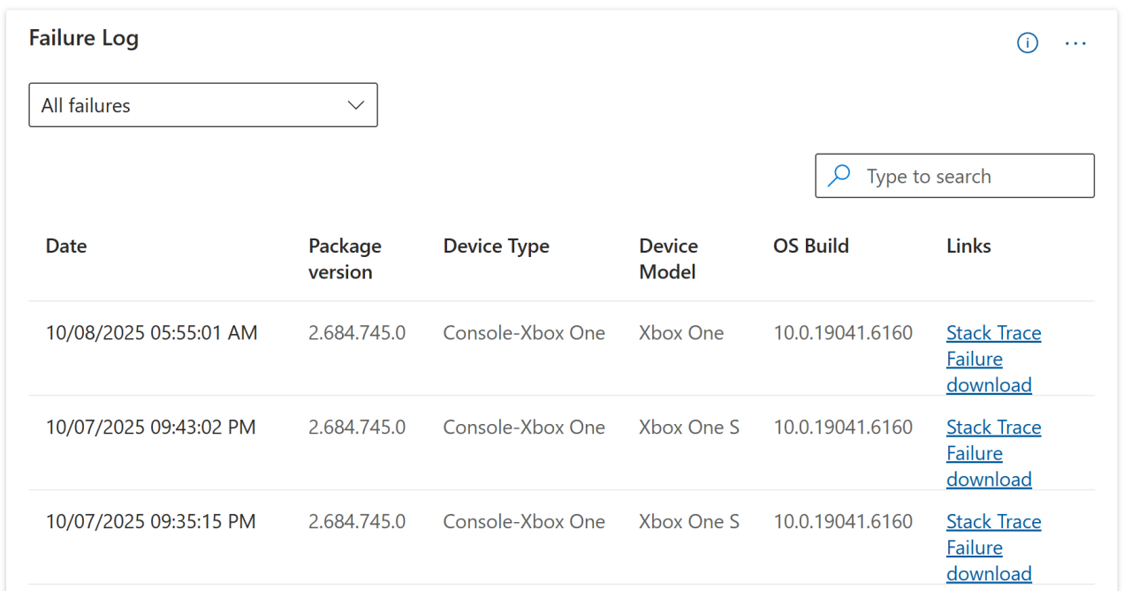Click the Links column header
Viewport: 1131px width, 591px height.
pos(968,246)
